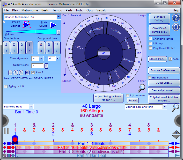Open the Visuals menu

tap(101, 10)
